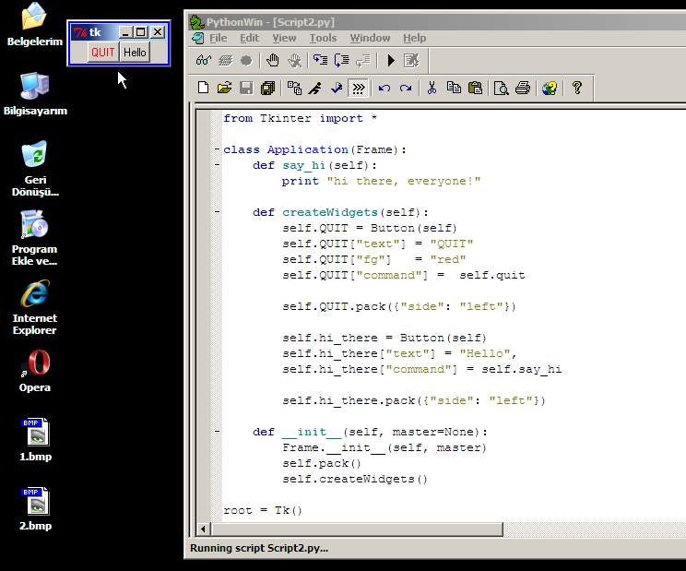
Task: Toggle breakpoint with the hand icon
Action: (273, 60)
